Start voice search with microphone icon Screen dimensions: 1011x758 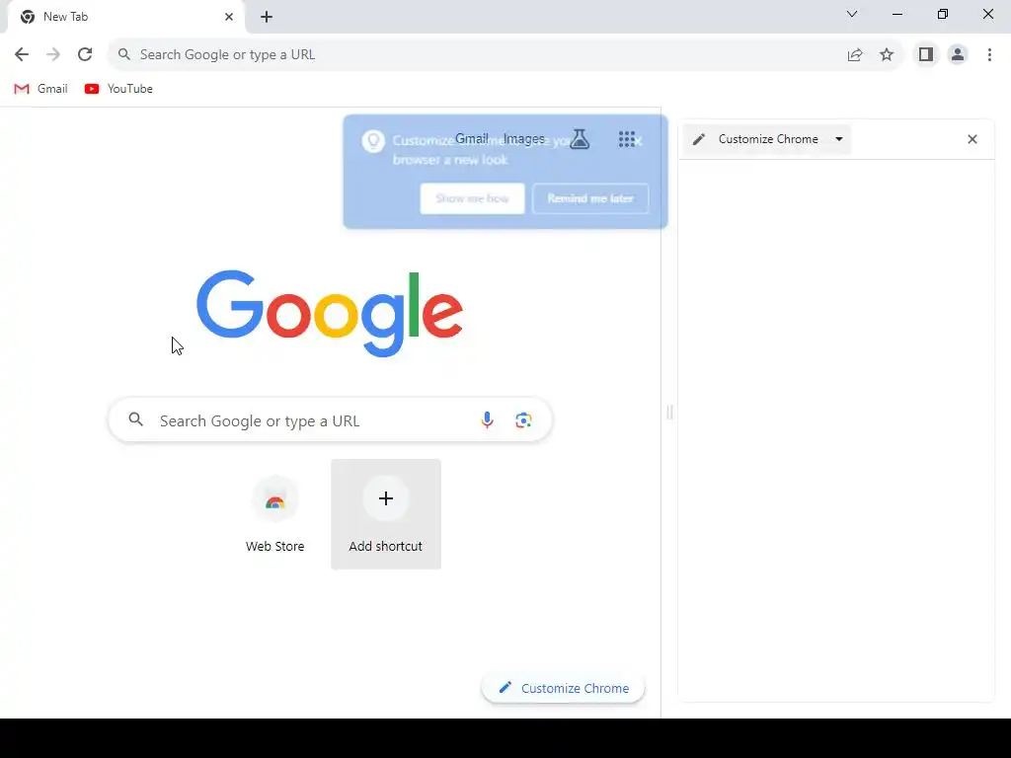point(488,420)
